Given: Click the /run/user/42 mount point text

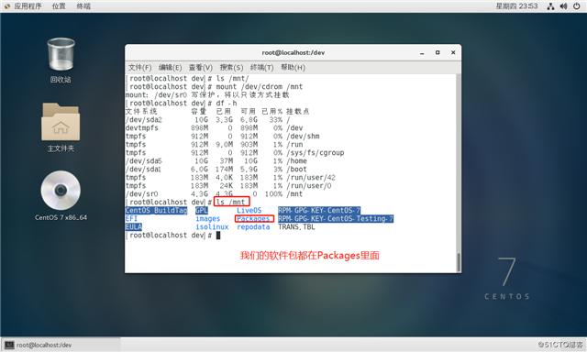Looking at the screenshot, I should pyautogui.click(x=311, y=177).
